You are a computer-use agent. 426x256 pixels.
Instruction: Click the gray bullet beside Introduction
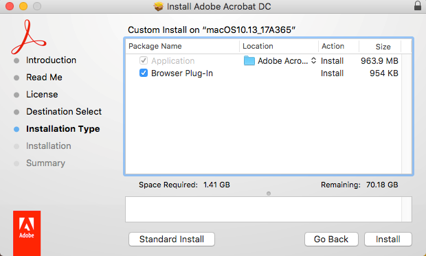click(16, 60)
